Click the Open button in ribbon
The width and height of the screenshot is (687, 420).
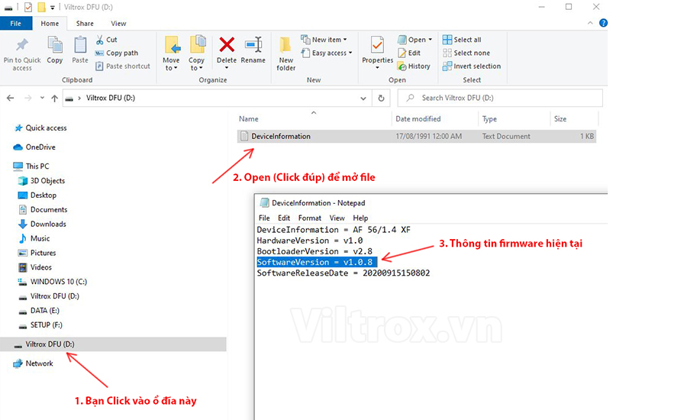click(414, 40)
